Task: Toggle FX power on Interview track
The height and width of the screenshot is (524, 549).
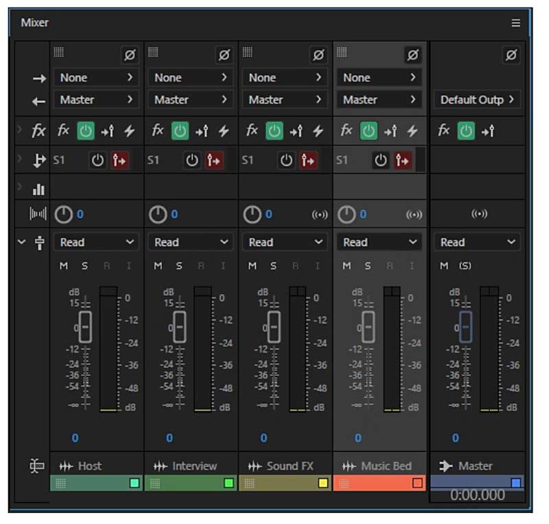Action: tap(180, 131)
